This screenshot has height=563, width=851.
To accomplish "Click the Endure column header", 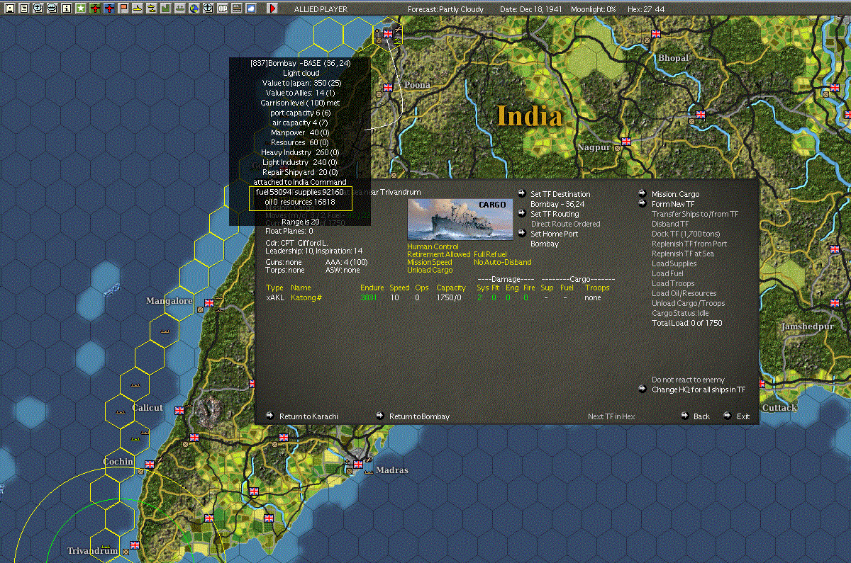I will tap(372, 288).
